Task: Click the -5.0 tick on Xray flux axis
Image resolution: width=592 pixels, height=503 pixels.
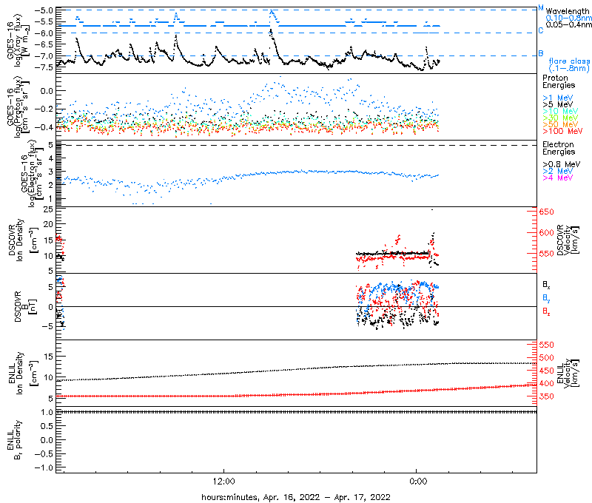Action: (44, 10)
